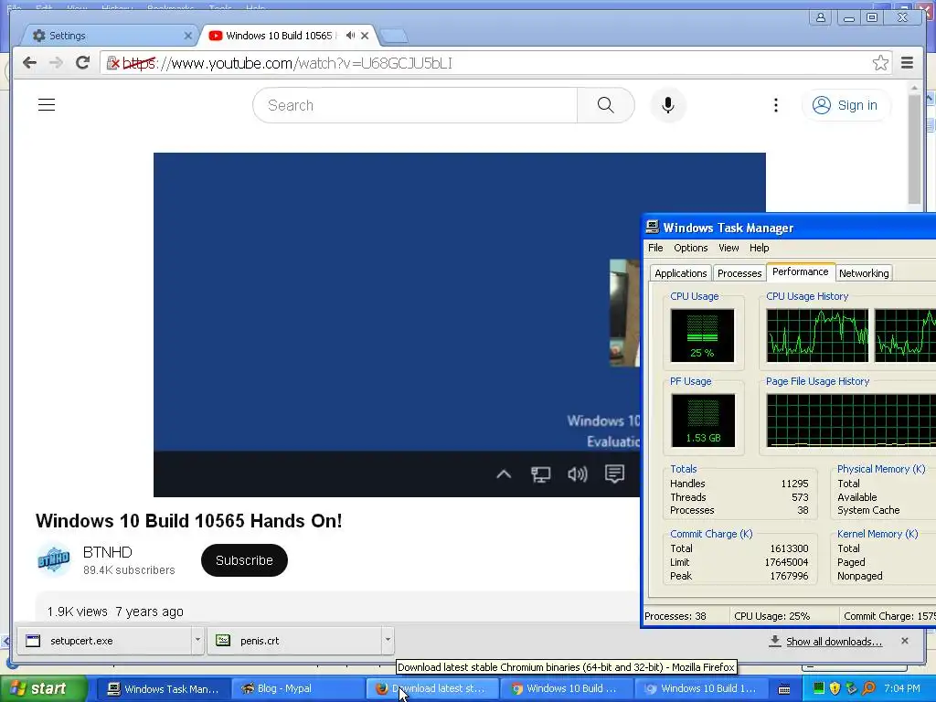Image resolution: width=936 pixels, height=702 pixels.
Task: Open the Chrome hamburger menu
Action: point(907,63)
